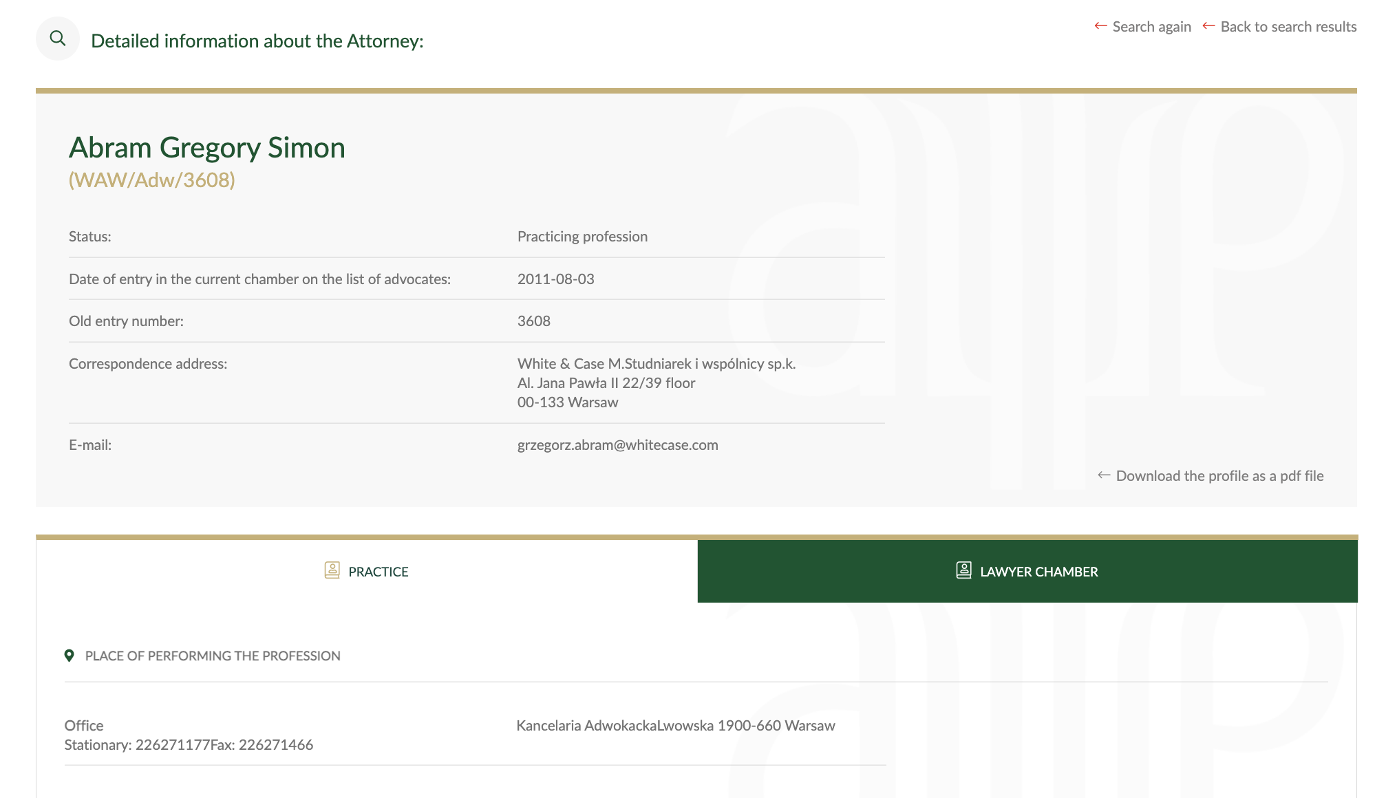Click the Kancelaria Adwokacka office address
The height and width of the screenshot is (798, 1397).
pyautogui.click(x=676, y=726)
